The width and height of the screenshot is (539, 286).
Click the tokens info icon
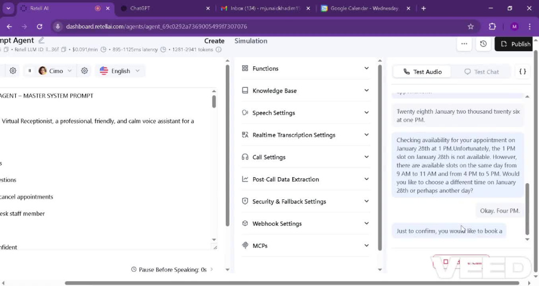218,50
